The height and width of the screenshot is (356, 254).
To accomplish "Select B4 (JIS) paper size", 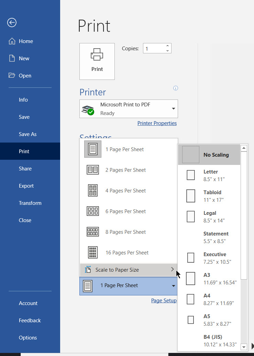I will [x=209, y=341].
